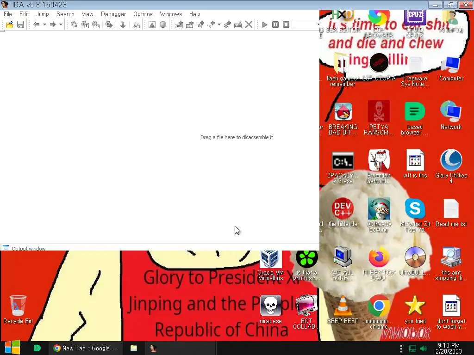Select the Read me.txt desktop file
The width and height of the screenshot is (474, 355).
pos(451,213)
